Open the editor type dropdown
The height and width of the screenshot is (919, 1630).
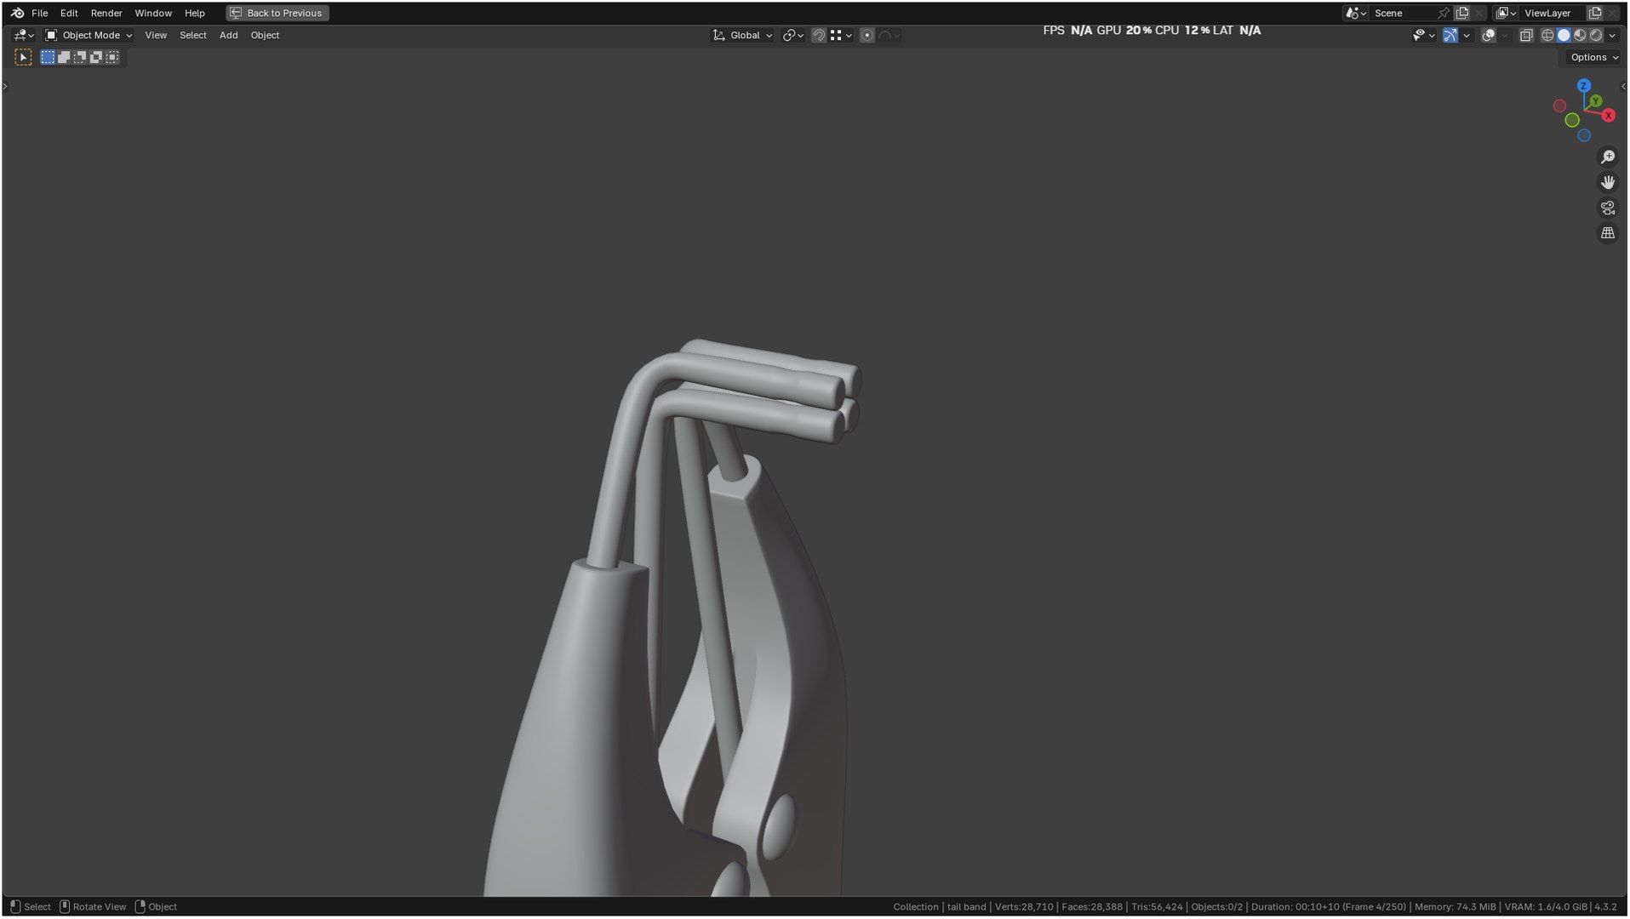click(23, 36)
